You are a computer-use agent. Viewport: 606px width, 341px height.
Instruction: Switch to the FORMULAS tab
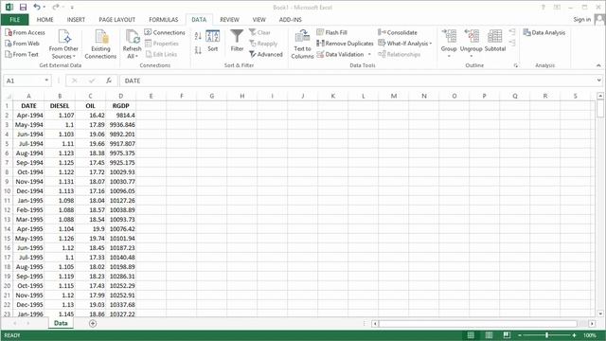[164, 19]
